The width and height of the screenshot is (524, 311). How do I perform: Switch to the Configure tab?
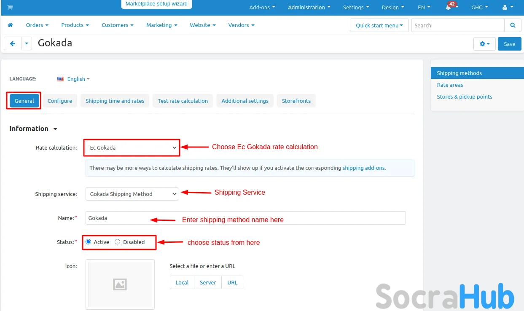point(60,101)
